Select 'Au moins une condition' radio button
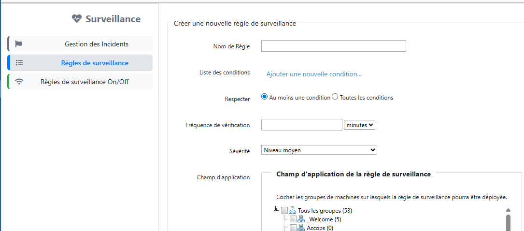This screenshot has height=231, width=524. pos(264,97)
